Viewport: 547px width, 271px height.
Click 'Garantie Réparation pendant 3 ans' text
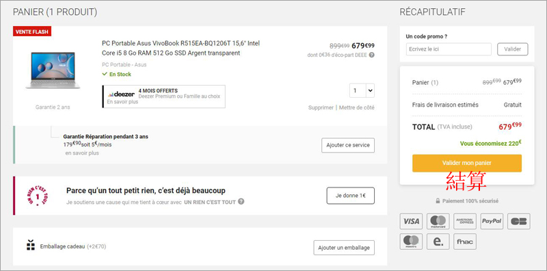[106, 137]
